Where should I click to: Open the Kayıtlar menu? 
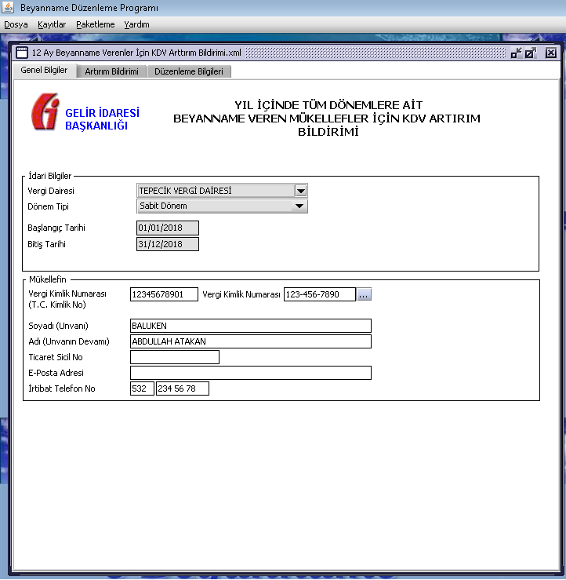pyautogui.click(x=52, y=25)
